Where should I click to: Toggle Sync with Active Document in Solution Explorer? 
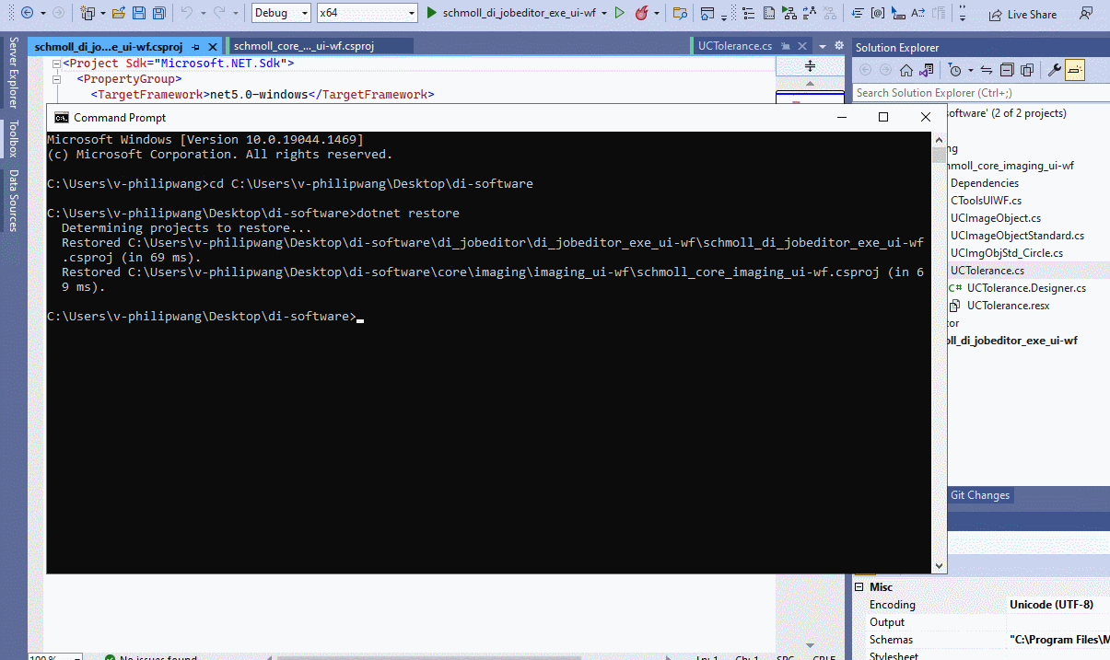[x=986, y=70]
